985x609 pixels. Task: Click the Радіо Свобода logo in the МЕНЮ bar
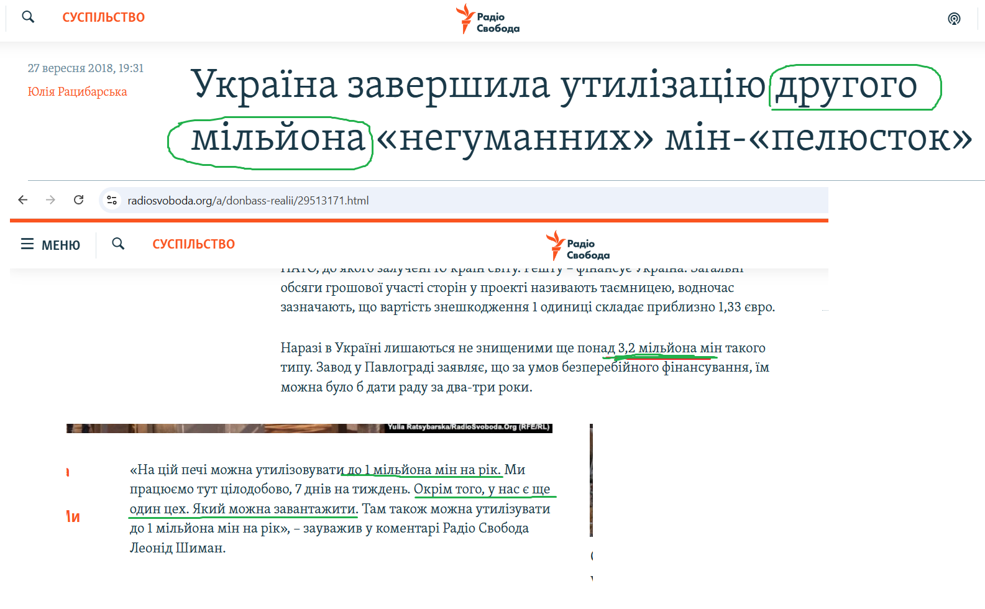[x=578, y=246]
